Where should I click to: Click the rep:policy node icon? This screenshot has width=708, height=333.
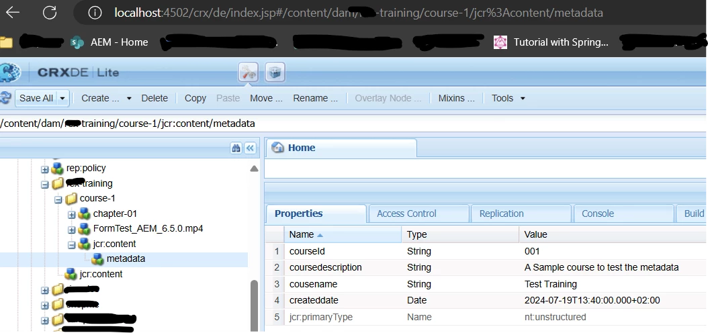(57, 169)
